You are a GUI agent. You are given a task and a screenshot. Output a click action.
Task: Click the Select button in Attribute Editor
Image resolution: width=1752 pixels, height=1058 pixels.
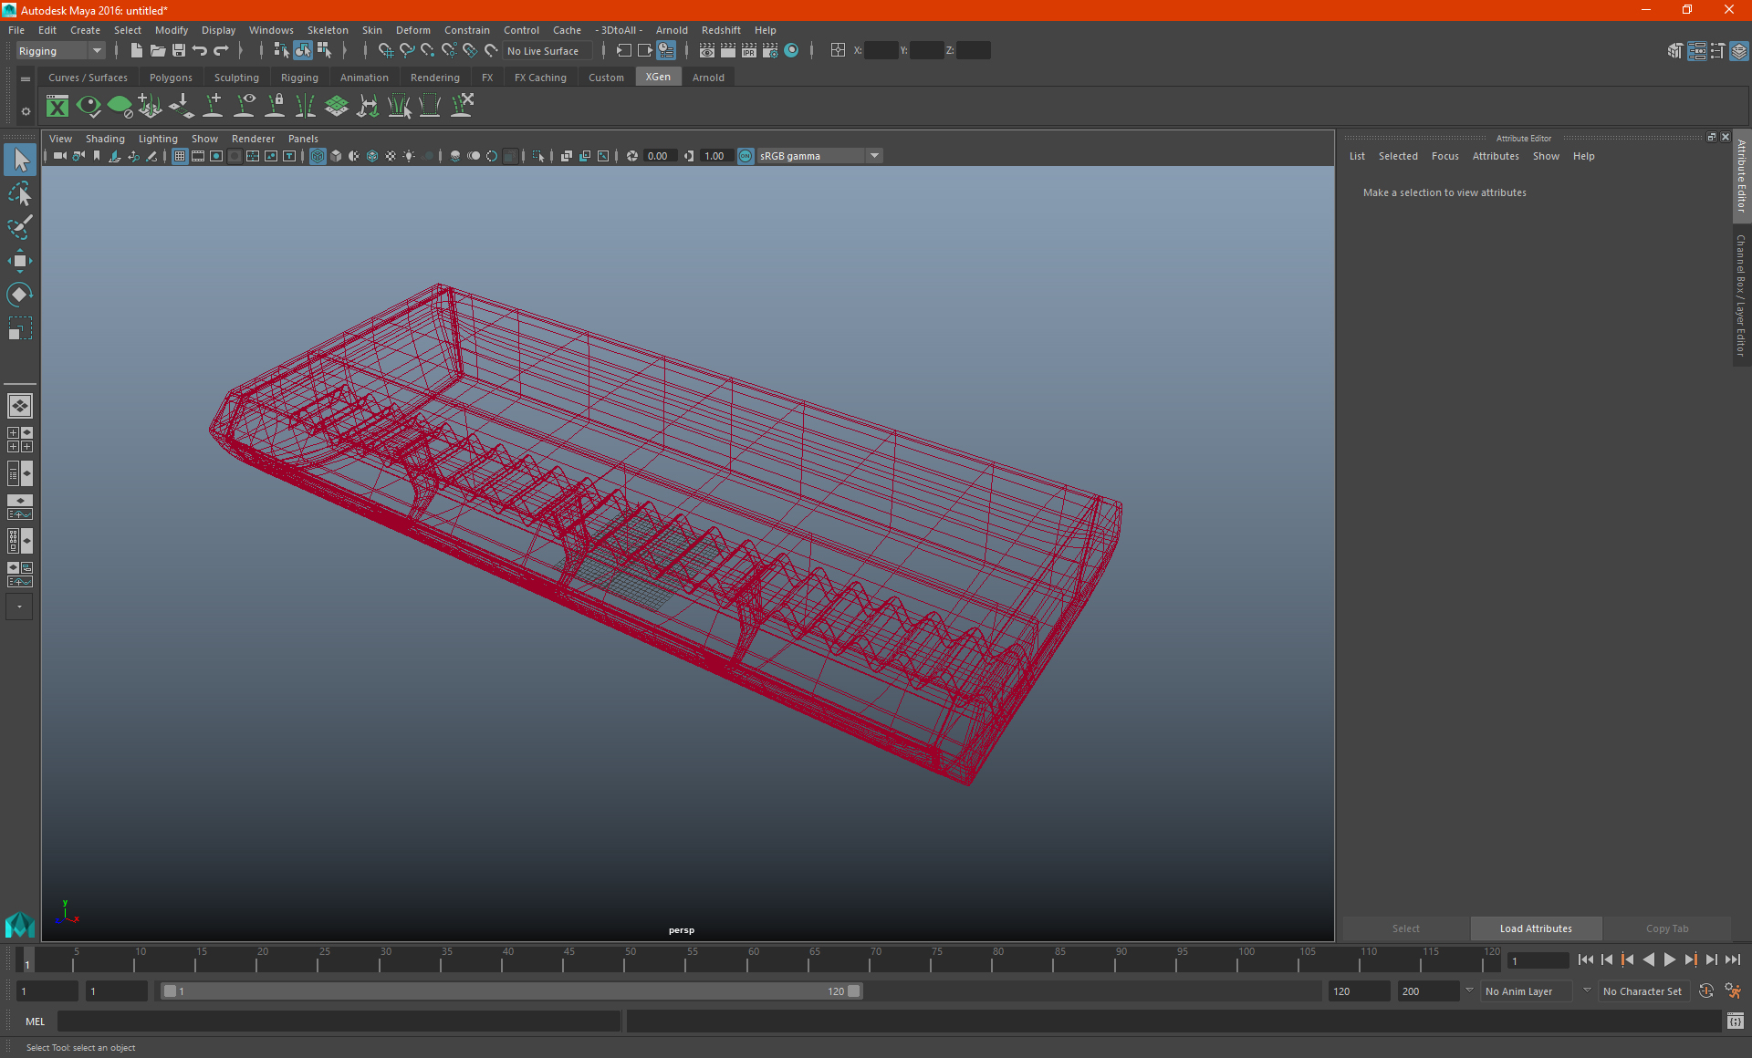[1405, 928]
